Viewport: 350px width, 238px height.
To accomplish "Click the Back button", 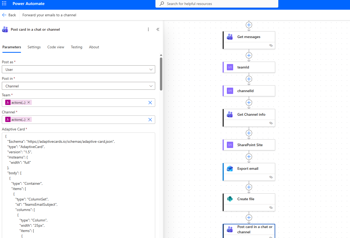I will tap(9, 15).
